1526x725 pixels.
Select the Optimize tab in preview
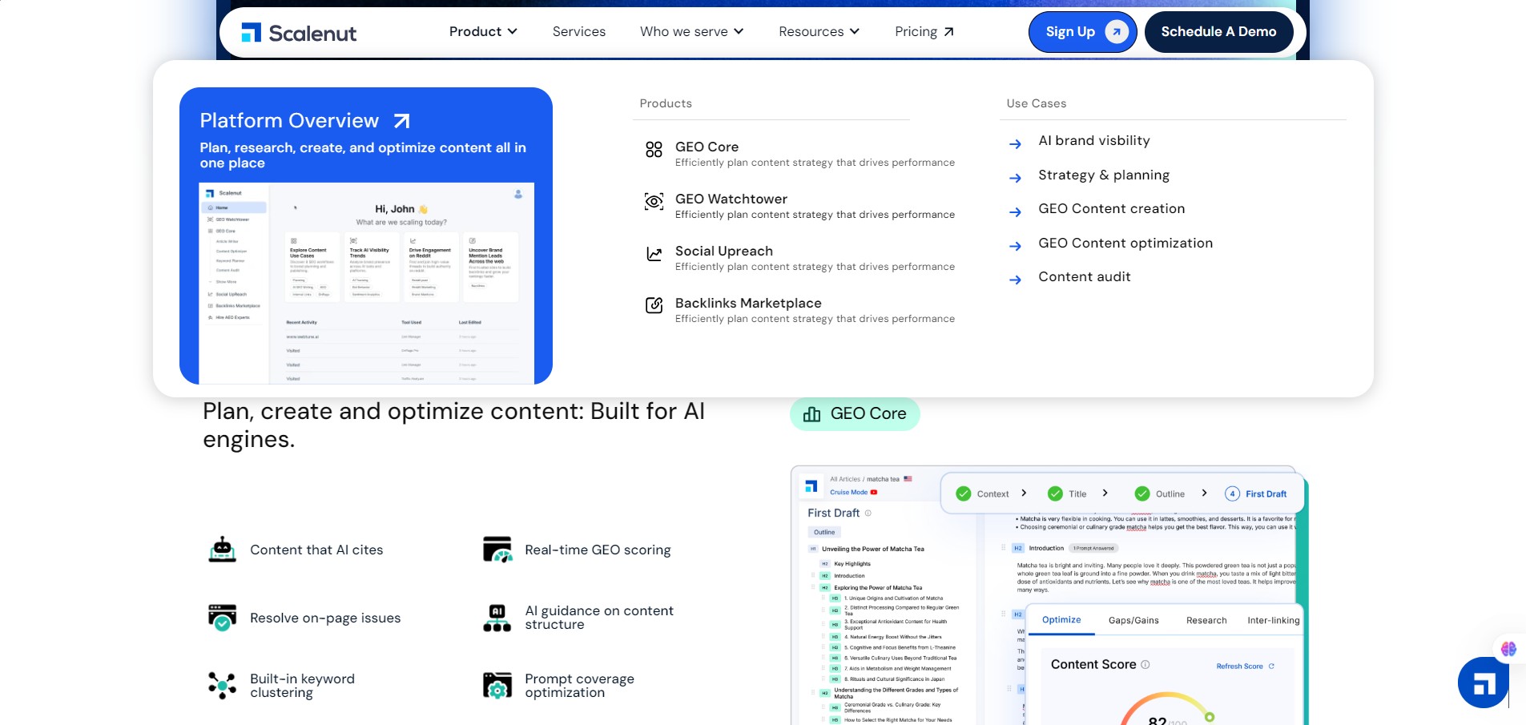[1061, 620]
